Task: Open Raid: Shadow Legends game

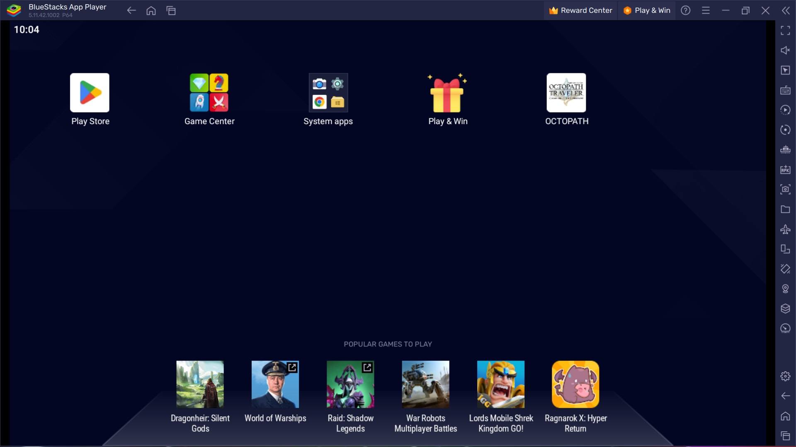Action: point(350,384)
